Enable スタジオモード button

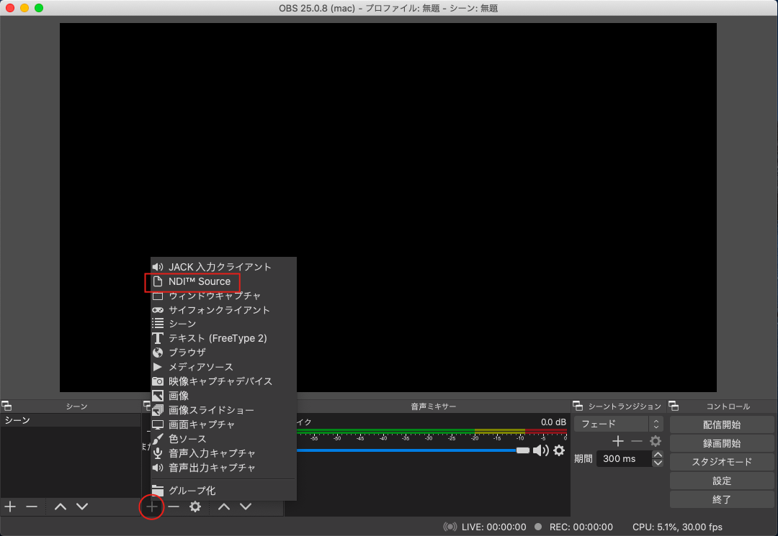(722, 462)
